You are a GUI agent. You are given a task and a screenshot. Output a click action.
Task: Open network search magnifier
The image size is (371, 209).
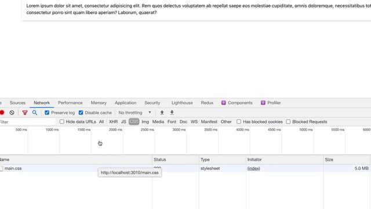35,113
